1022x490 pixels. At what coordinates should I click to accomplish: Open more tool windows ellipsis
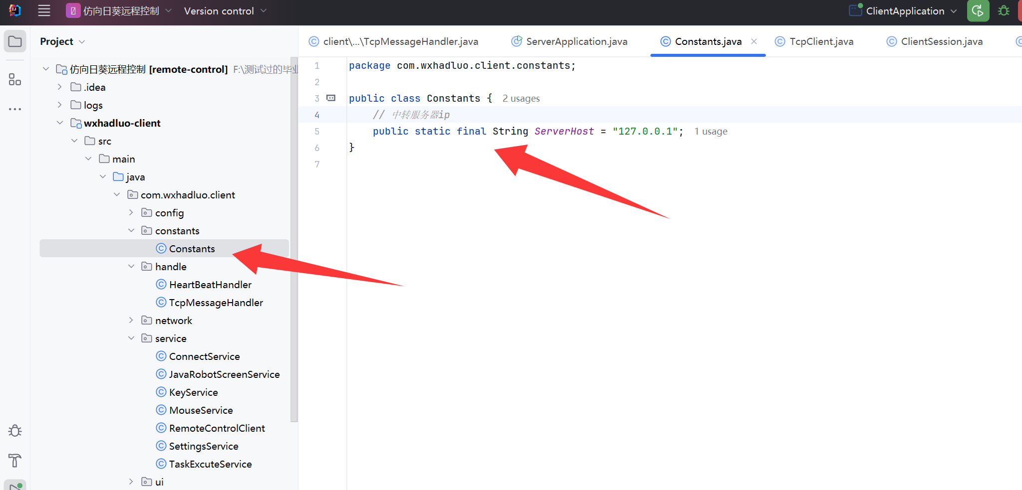pyautogui.click(x=15, y=109)
